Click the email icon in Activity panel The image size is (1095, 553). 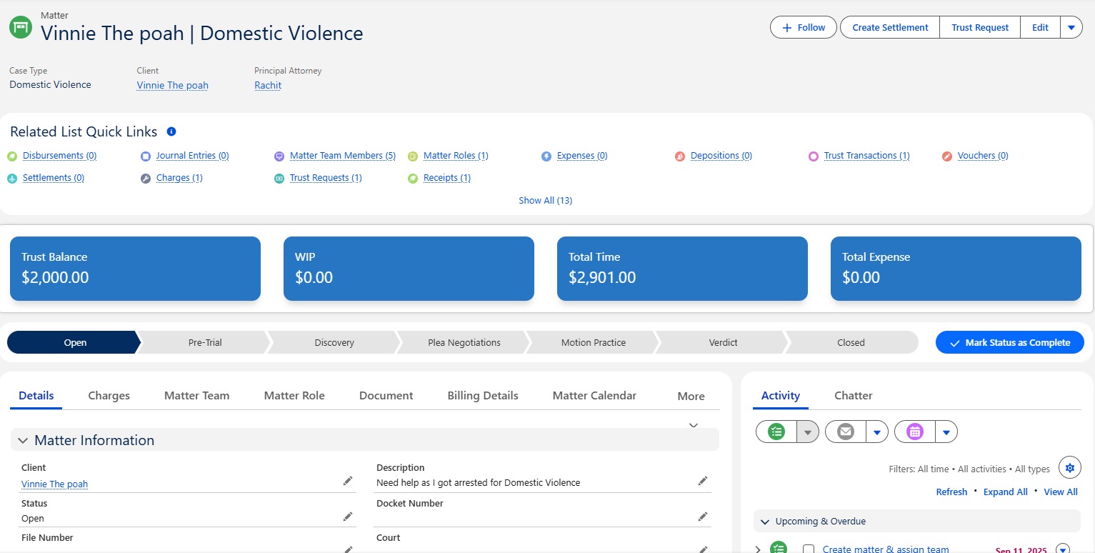[x=845, y=432]
